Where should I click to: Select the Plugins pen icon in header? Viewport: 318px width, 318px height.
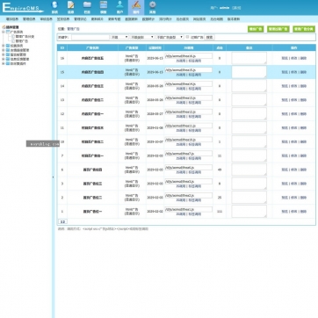click(x=136, y=7)
